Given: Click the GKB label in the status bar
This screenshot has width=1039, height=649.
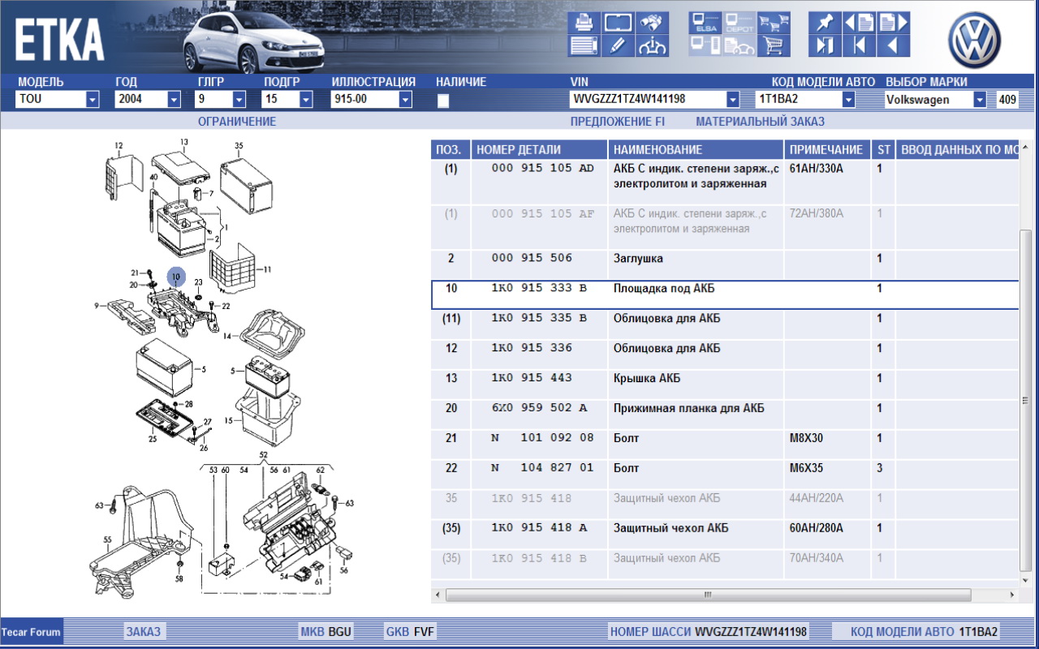Looking at the screenshot, I should 398,632.
